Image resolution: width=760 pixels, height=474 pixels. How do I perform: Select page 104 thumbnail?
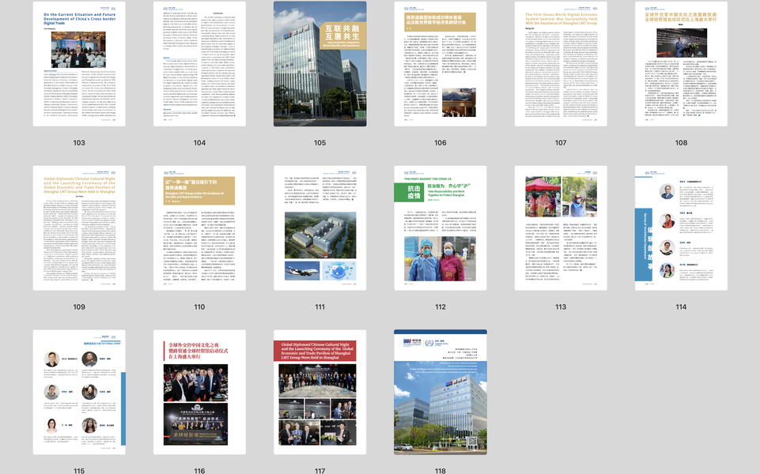coord(200,64)
